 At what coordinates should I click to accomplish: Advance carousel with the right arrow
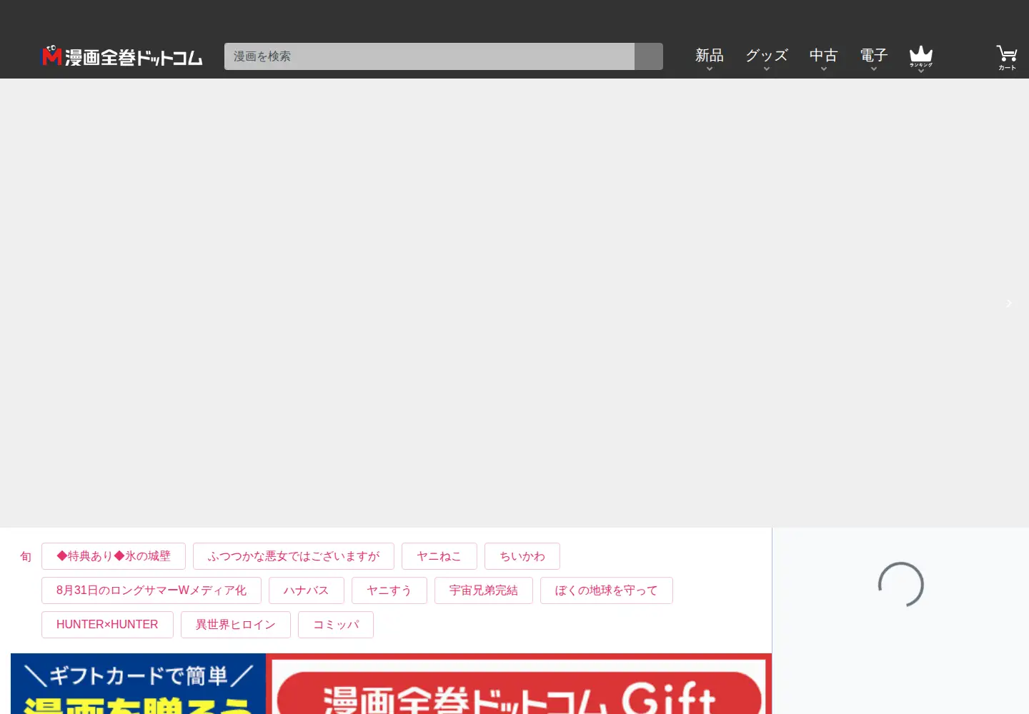(1009, 303)
